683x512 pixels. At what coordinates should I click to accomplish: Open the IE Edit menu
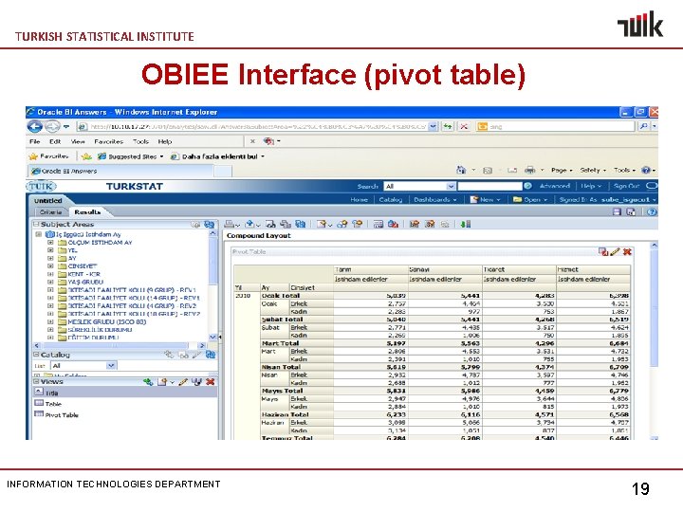(55, 141)
